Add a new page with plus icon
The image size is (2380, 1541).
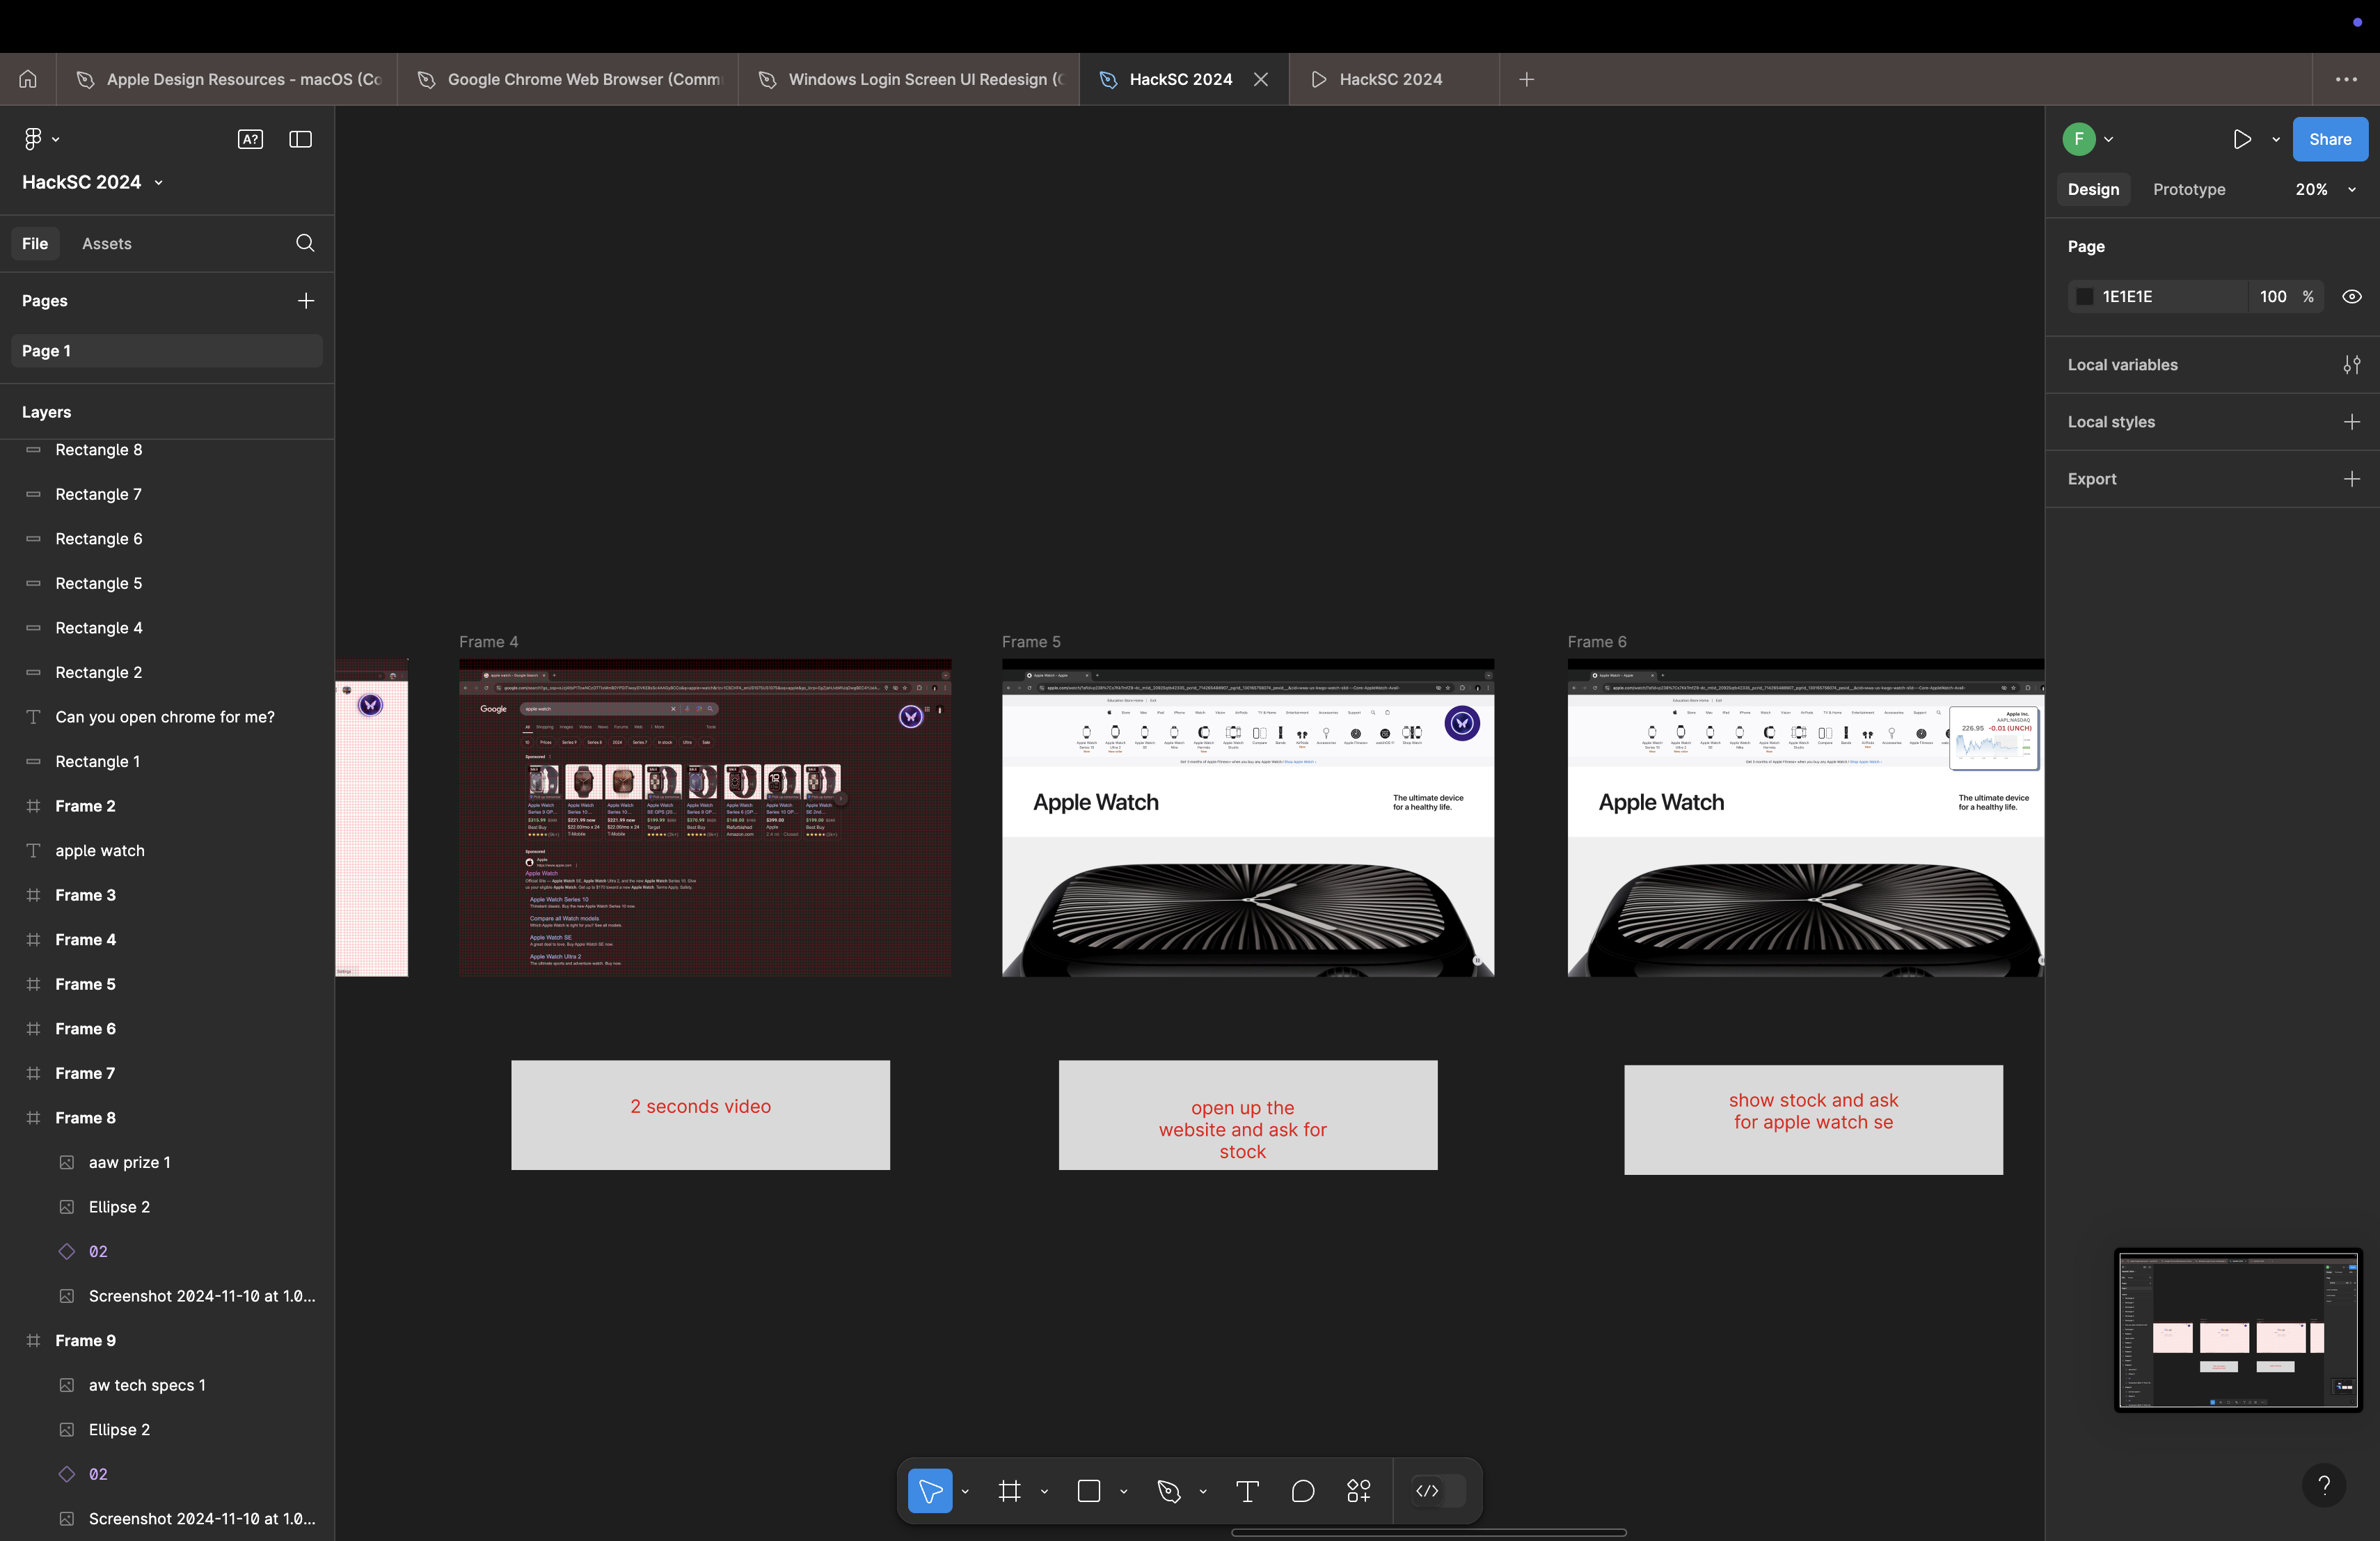(305, 301)
